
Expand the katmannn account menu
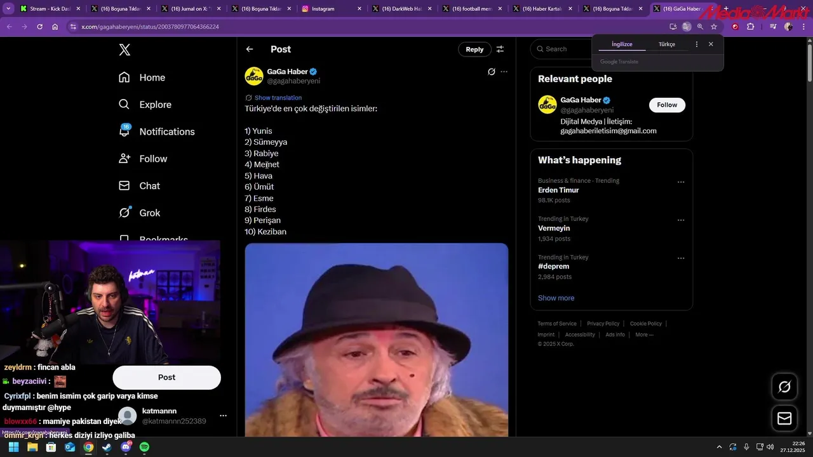coord(223,416)
